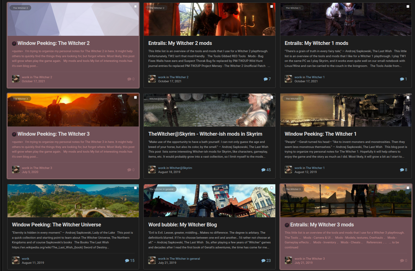
Task: Click worik's avatar on Entrails: My Witcher 3 mods card
Action: pyautogui.click(x=289, y=260)
